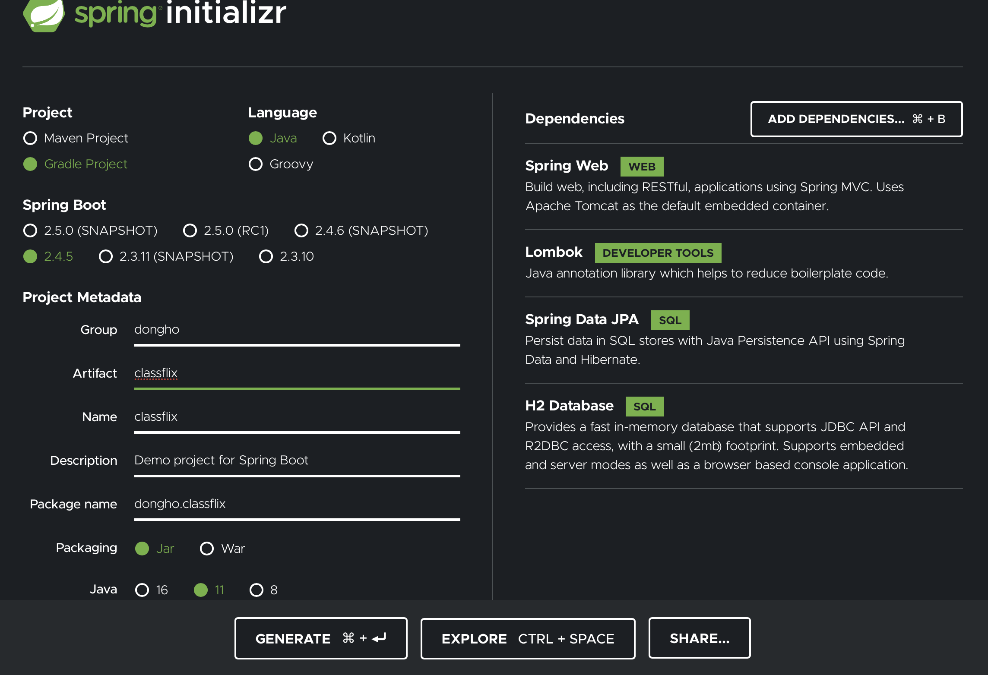Select War packaging option
Viewport: 988px width, 675px height.
[x=207, y=549]
